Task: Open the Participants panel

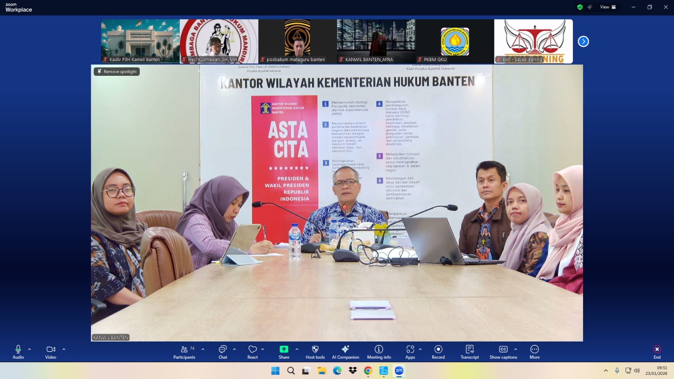Action: coord(185,352)
